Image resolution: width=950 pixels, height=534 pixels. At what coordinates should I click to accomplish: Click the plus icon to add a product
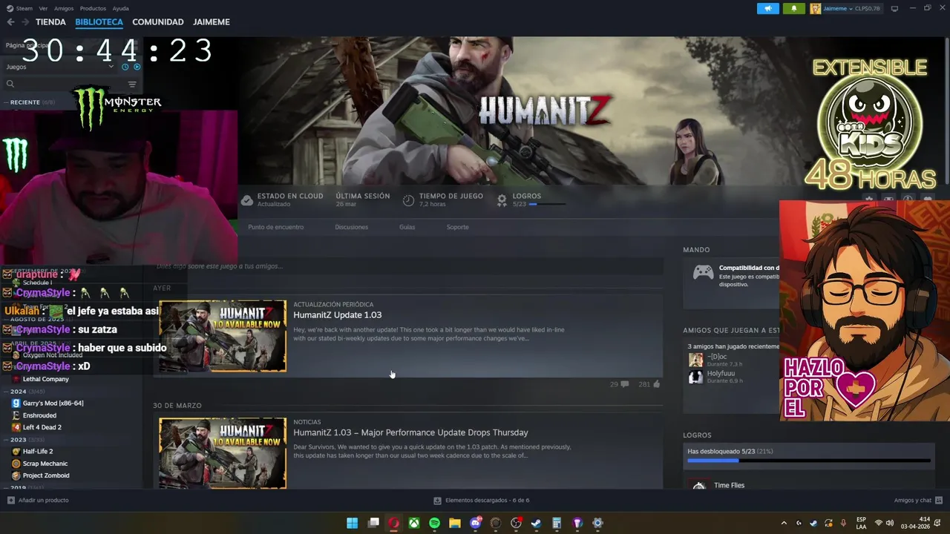[10, 500]
